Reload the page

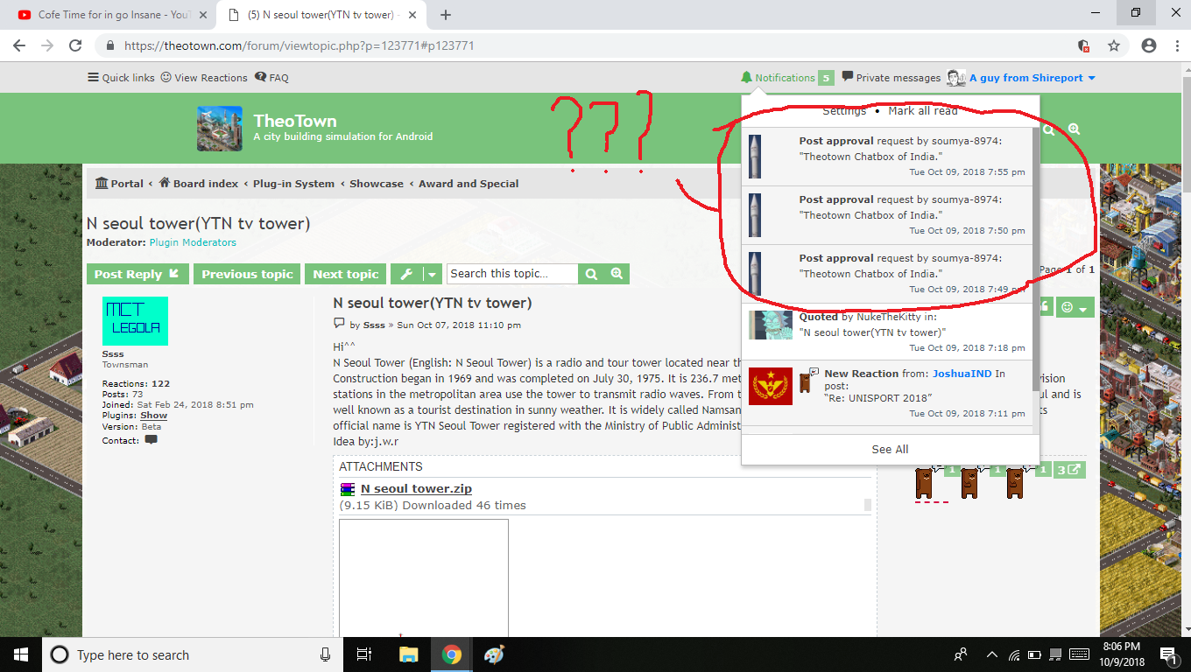pos(75,45)
